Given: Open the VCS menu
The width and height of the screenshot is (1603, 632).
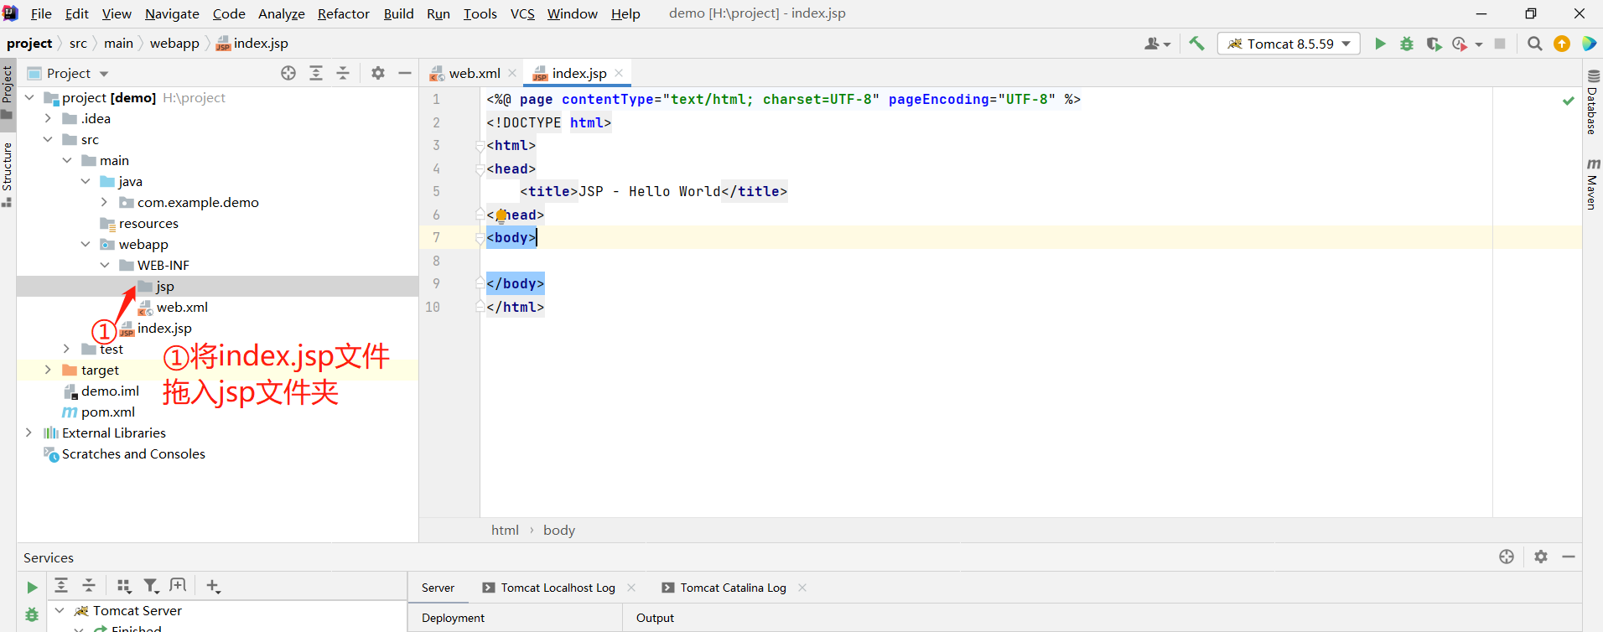Looking at the screenshot, I should pos(522,13).
